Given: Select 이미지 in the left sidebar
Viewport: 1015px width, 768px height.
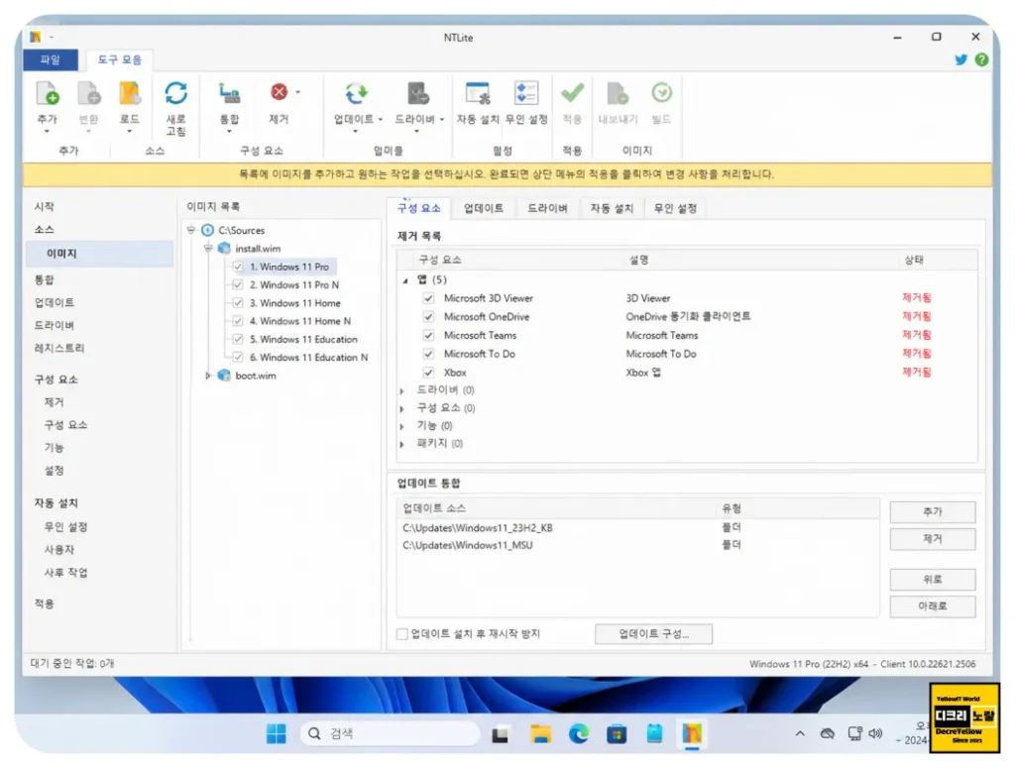Looking at the screenshot, I should click(x=100, y=254).
